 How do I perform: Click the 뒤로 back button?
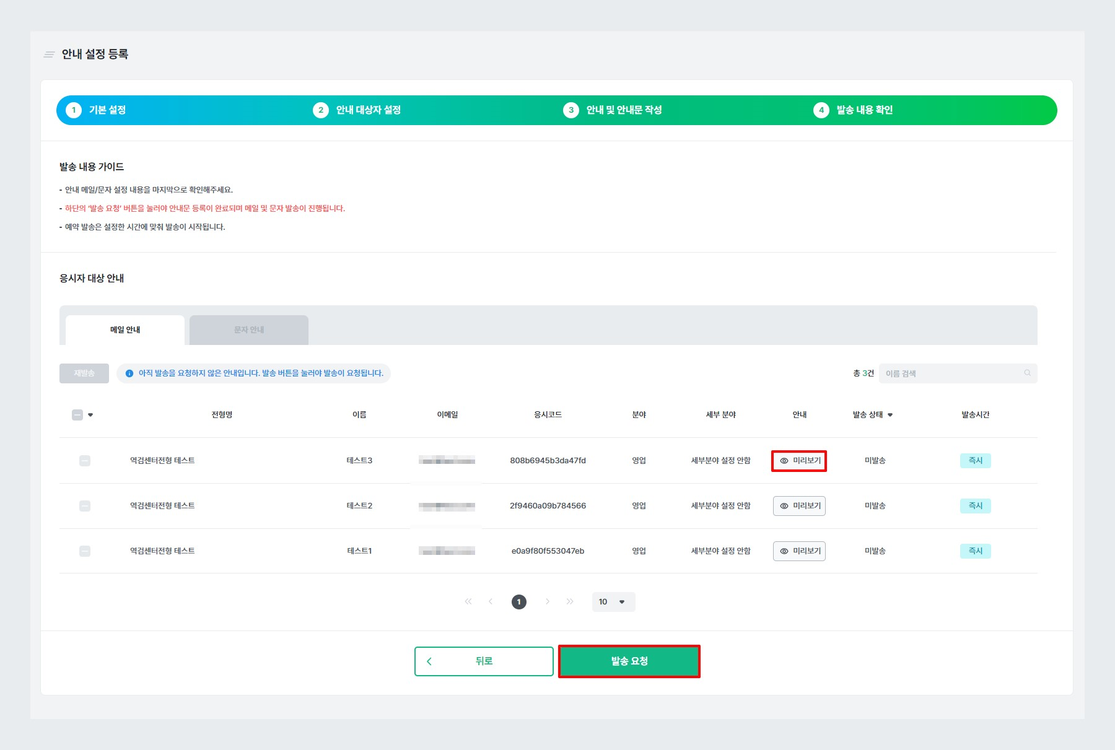click(x=484, y=661)
